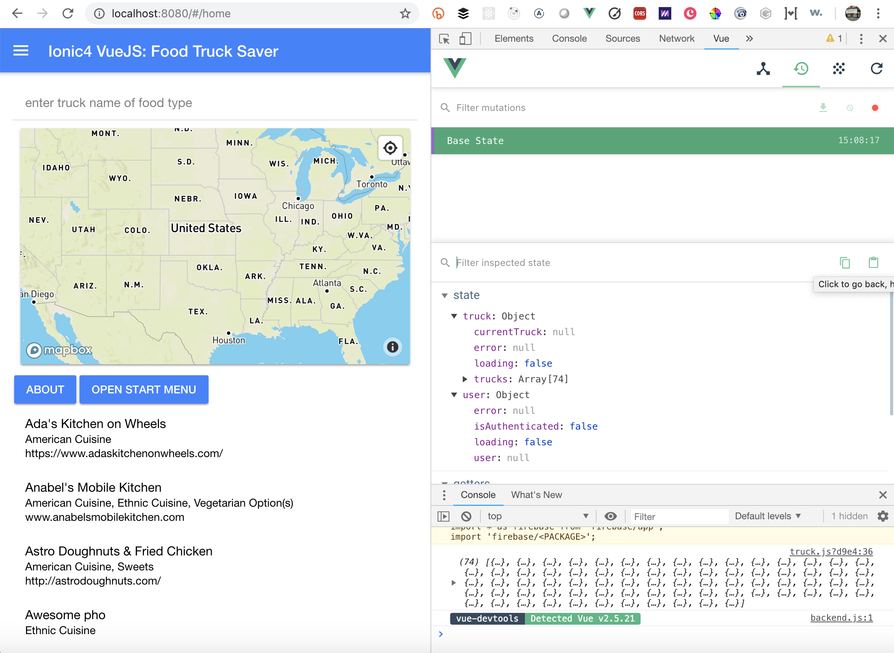Expand the trucks Array[74] node
894x653 pixels.
(x=465, y=379)
